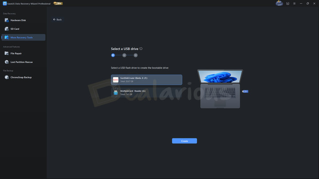Image resolution: width=319 pixels, height=179 pixels.
Task: Open Hardware Disk recovery section
Action: (x=23, y=20)
